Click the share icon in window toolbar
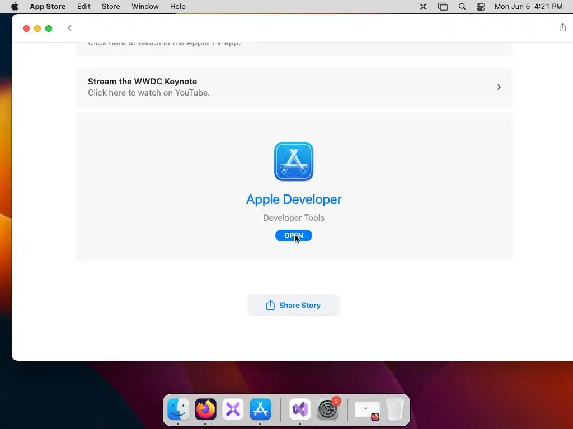Screen dimensions: 573x429 [x=562, y=27]
